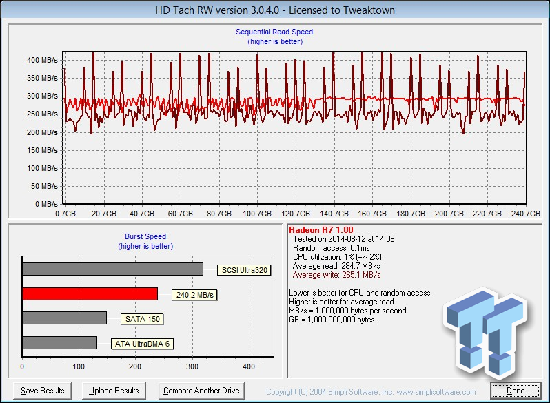Click the '120.7GB' axis label

coord(296,214)
